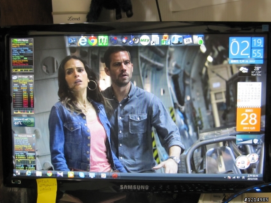This screenshot has width=271, height=203.
Task: Open the network signal icon in the tray
Action: [x=234, y=178]
